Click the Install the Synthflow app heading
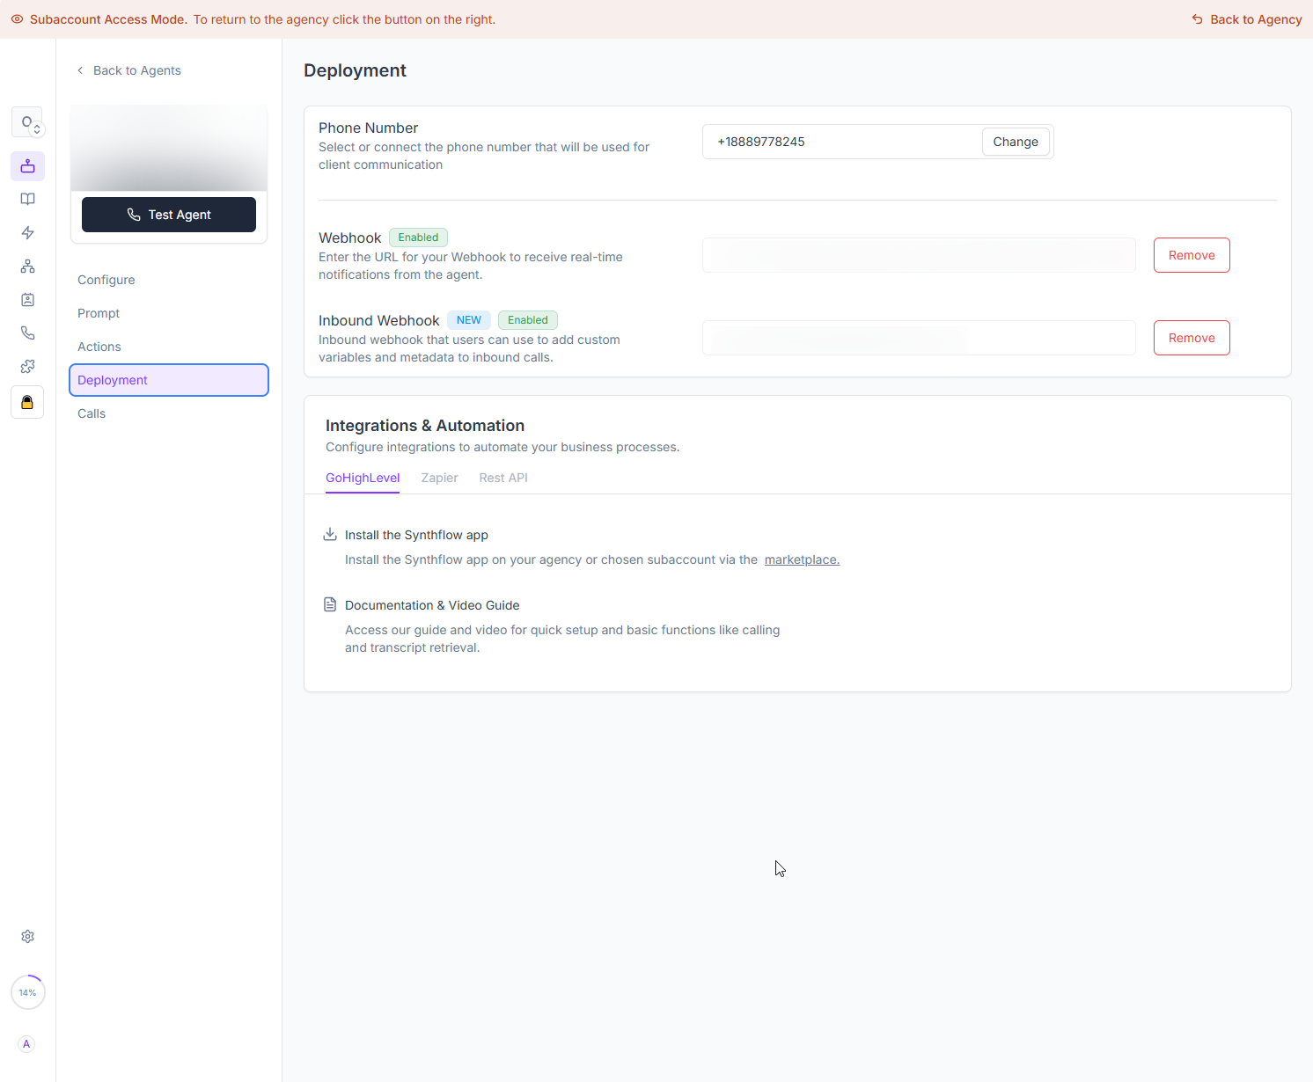 [416, 535]
